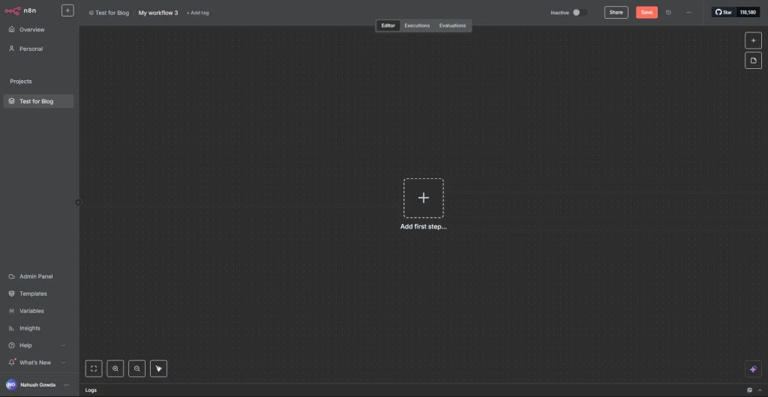Collapse the sidebar with edge arrow

pyautogui.click(x=78, y=202)
